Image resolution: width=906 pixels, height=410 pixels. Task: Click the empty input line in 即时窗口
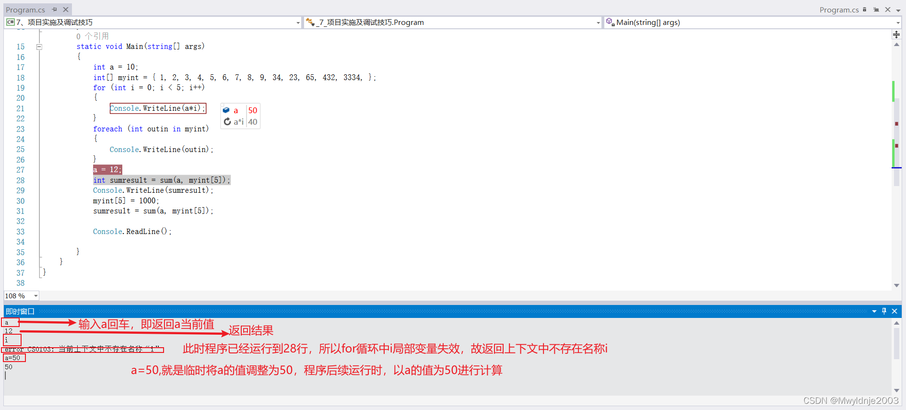pyautogui.click(x=447, y=376)
